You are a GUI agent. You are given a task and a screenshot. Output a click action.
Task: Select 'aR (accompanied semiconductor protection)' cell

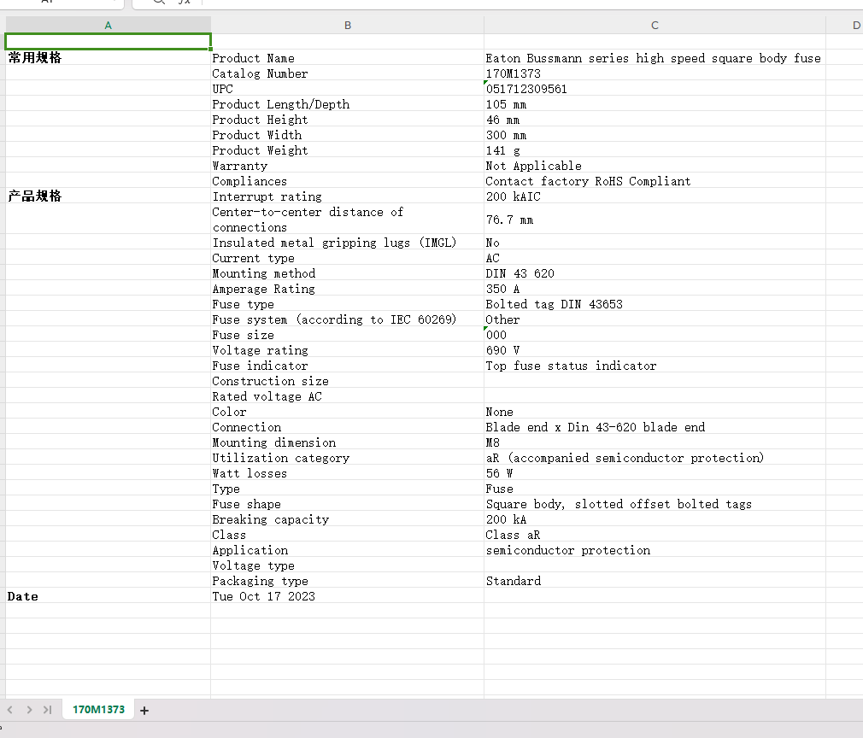point(655,459)
